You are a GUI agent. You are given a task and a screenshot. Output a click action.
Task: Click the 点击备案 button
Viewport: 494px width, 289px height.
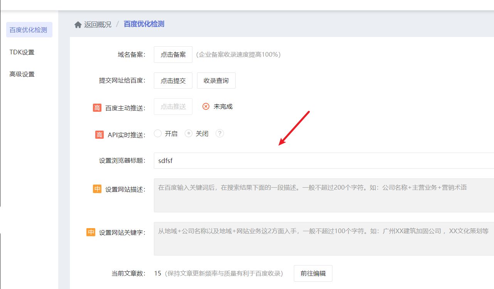coord(172,54)
